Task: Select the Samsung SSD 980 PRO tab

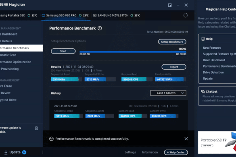Action: [x=66, y=15]
